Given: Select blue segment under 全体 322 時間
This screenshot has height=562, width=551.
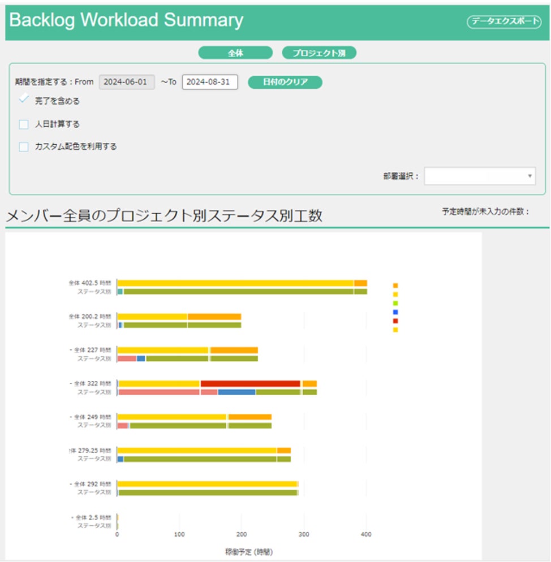Looking at the screenshot, I should [x=237, y=392].
